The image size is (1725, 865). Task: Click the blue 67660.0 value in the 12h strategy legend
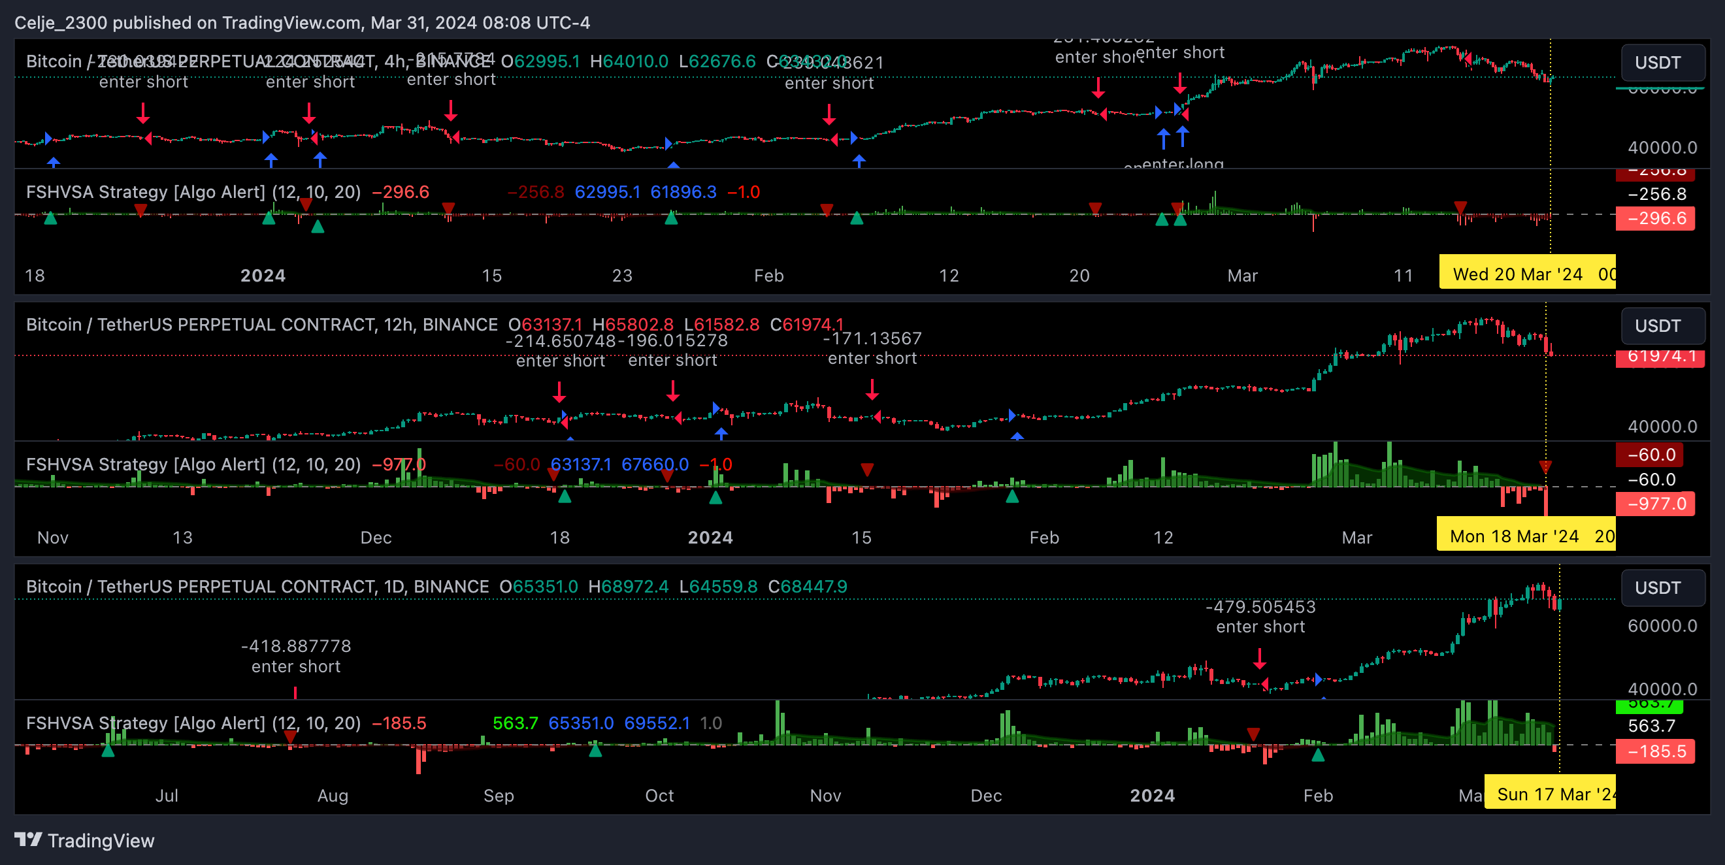pos(655,464)
